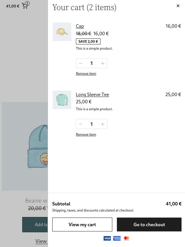The width and height of the screenshot is (185, 247).
Task: Click the Visa payment icon
Action: tap(107, 238)
